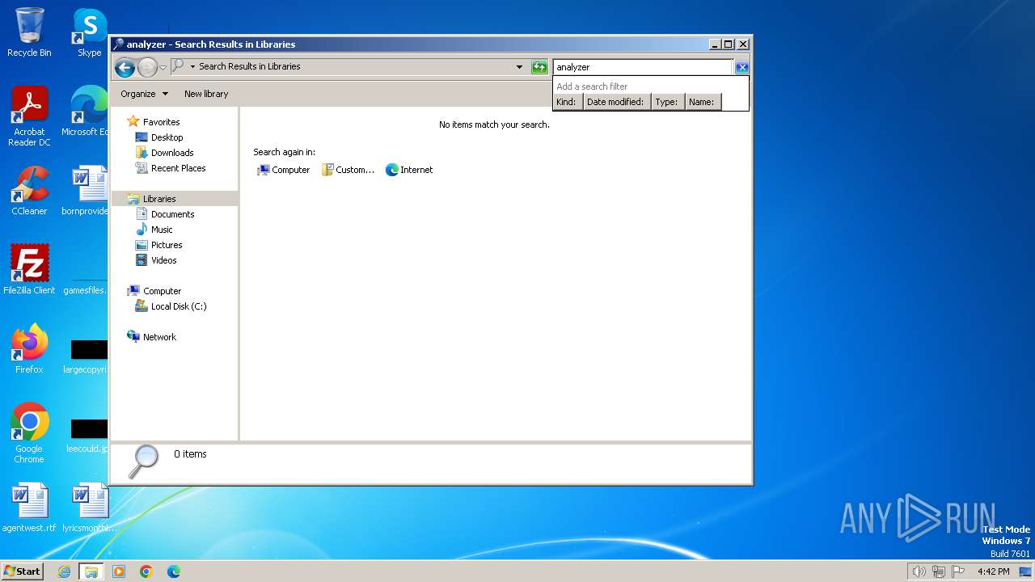This screenshot has width=1035, height=582.
Task: Open the Organize menu
Action: click(x=144, y=94)
